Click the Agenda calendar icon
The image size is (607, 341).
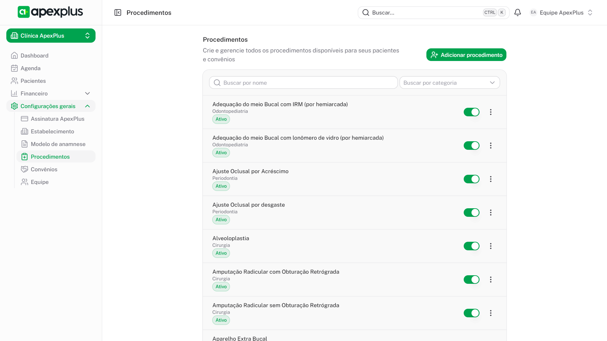point(14,68)
